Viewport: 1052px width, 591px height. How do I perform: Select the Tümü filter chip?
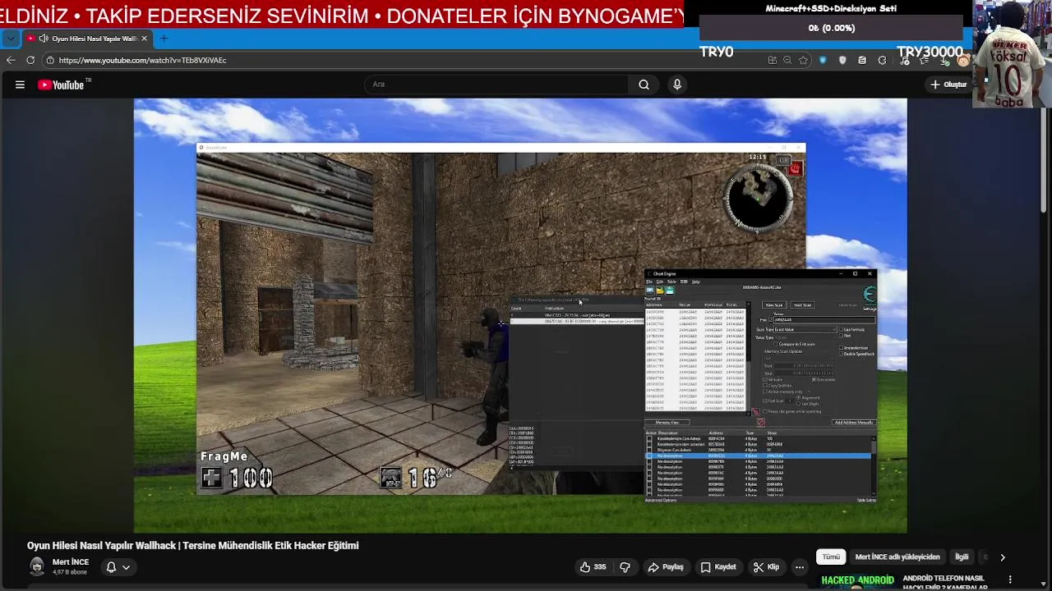click(831, 557)
